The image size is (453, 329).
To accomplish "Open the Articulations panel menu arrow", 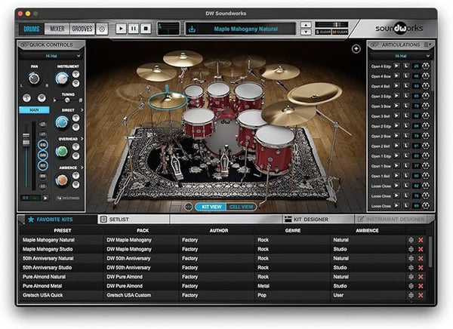I will coord(428,45).
